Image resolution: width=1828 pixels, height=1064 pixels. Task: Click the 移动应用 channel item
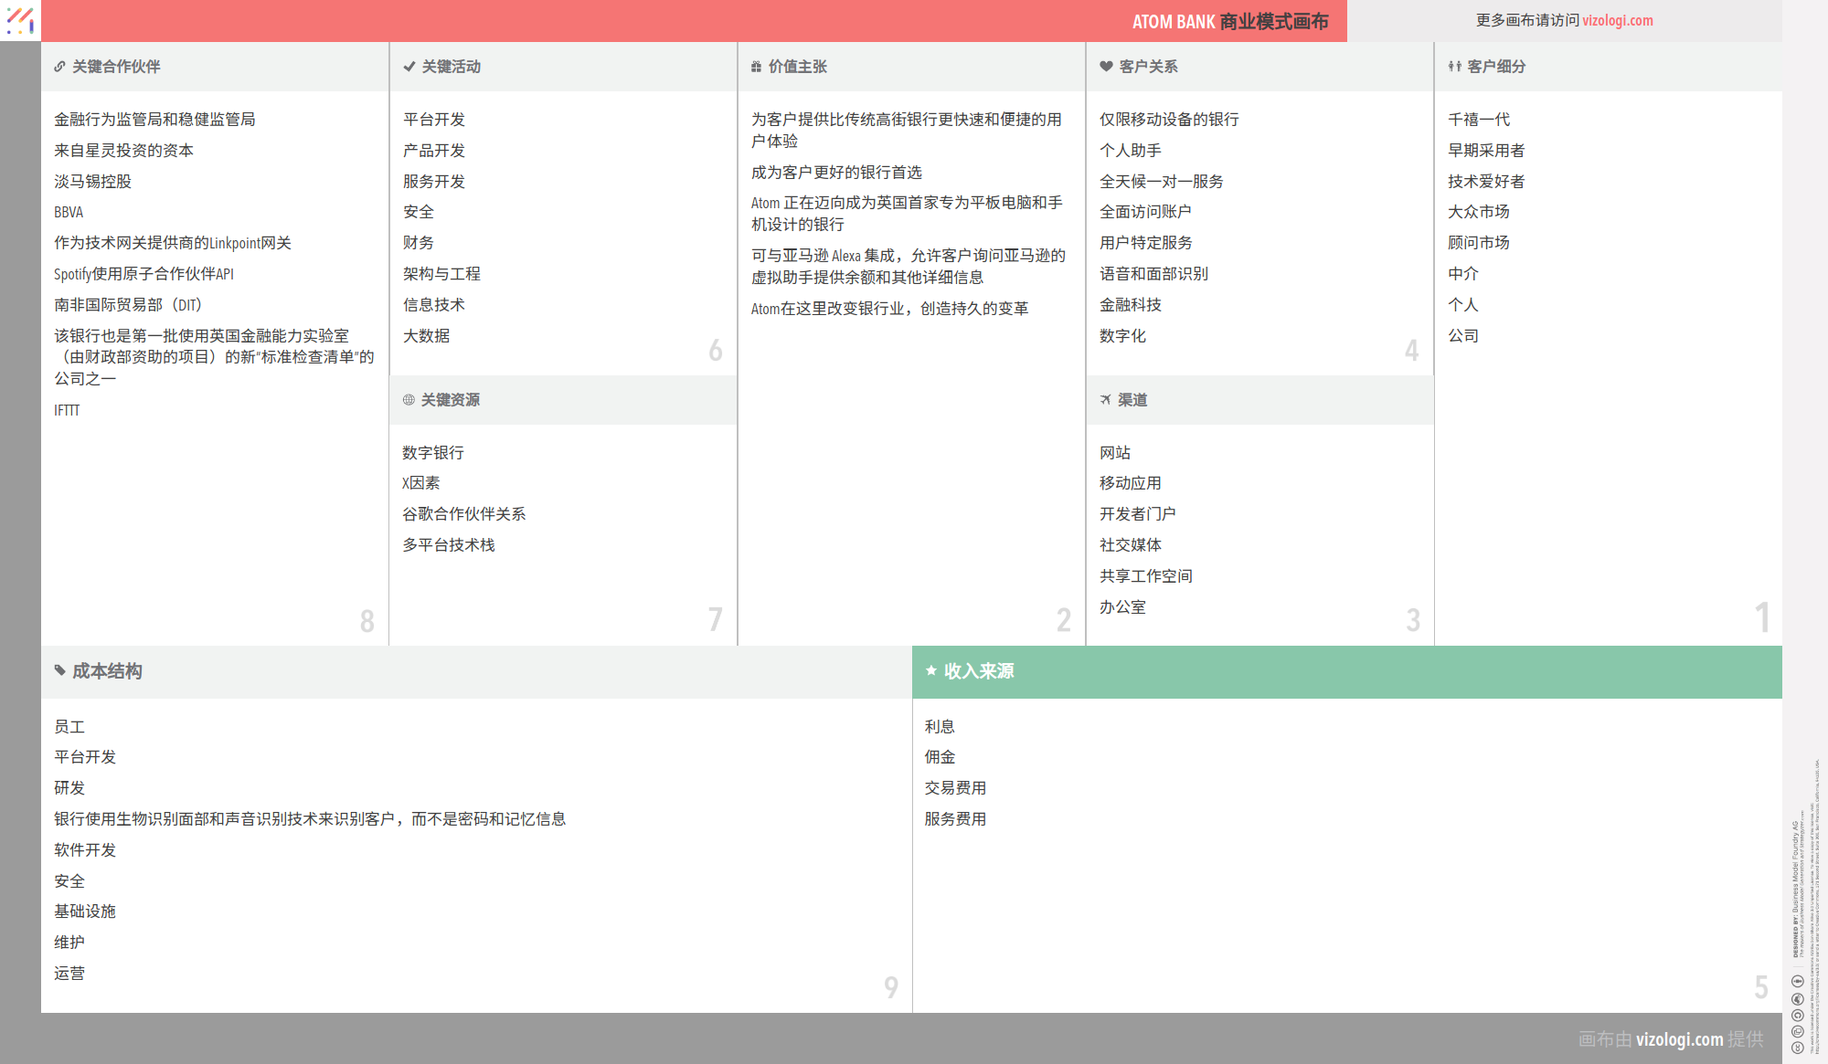click(x=1130, y=483)
